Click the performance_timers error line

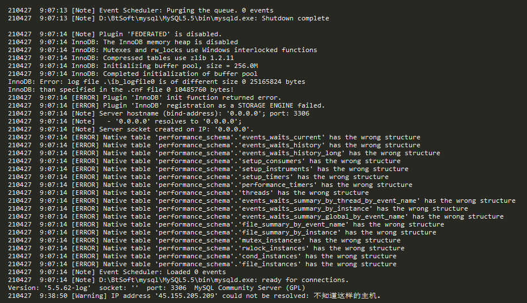[210, 185]
